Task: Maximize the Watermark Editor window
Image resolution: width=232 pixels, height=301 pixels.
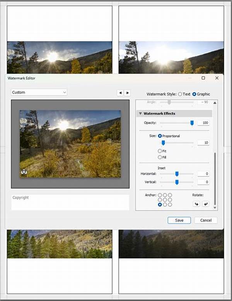Action: click(203, 78)
